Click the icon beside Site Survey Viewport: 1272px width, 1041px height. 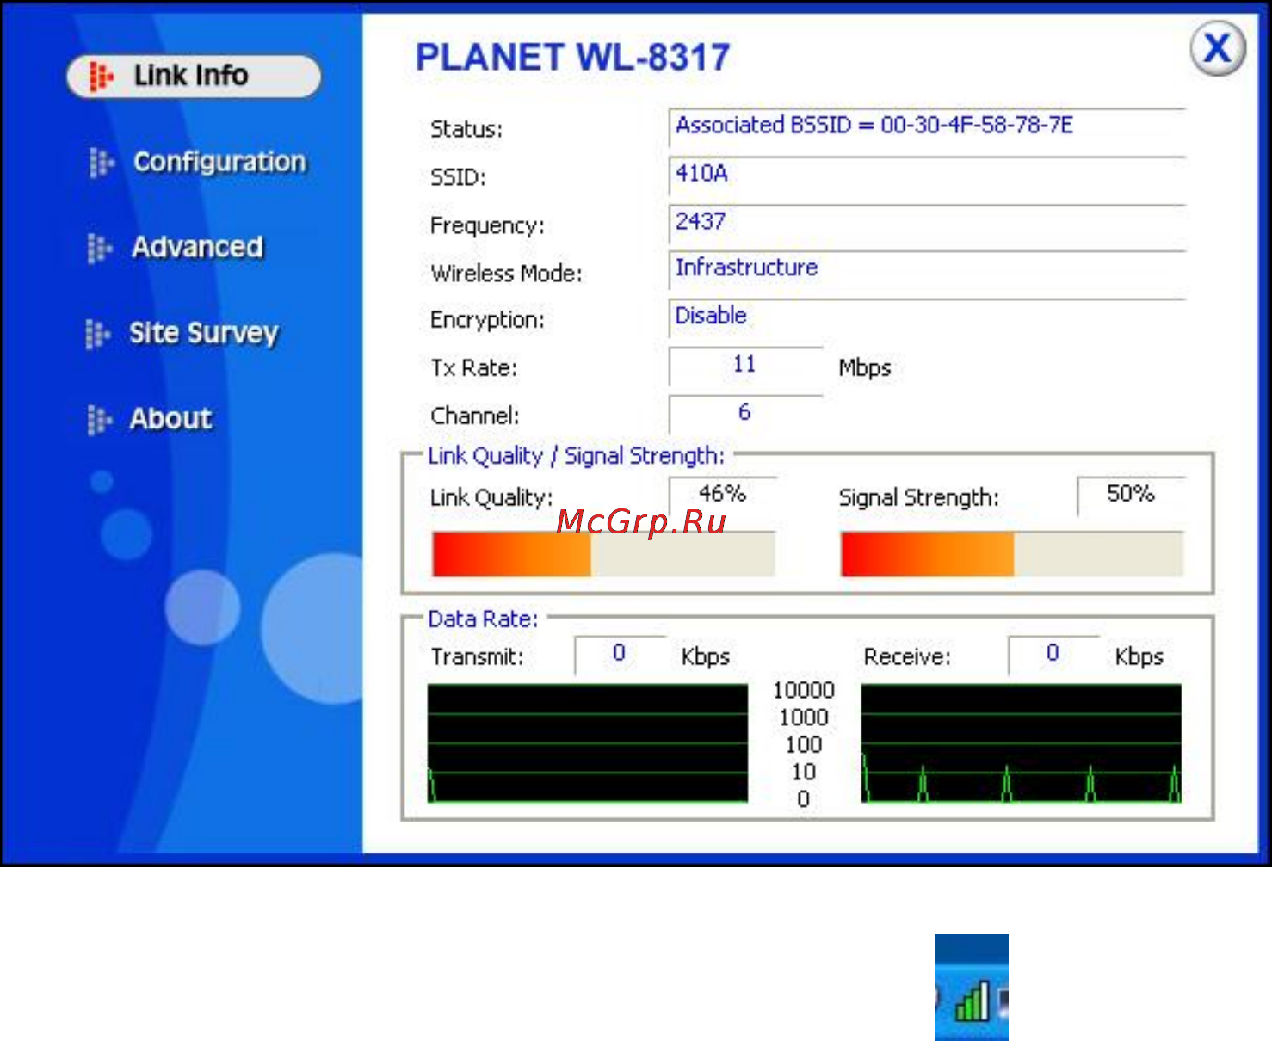point(97,334)
